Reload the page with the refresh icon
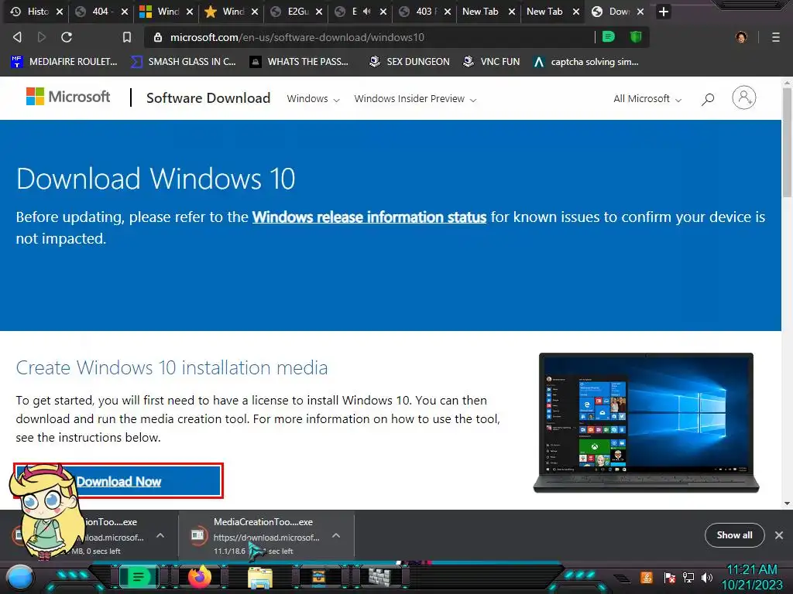 pyautogui.click(x=67, y=37)
